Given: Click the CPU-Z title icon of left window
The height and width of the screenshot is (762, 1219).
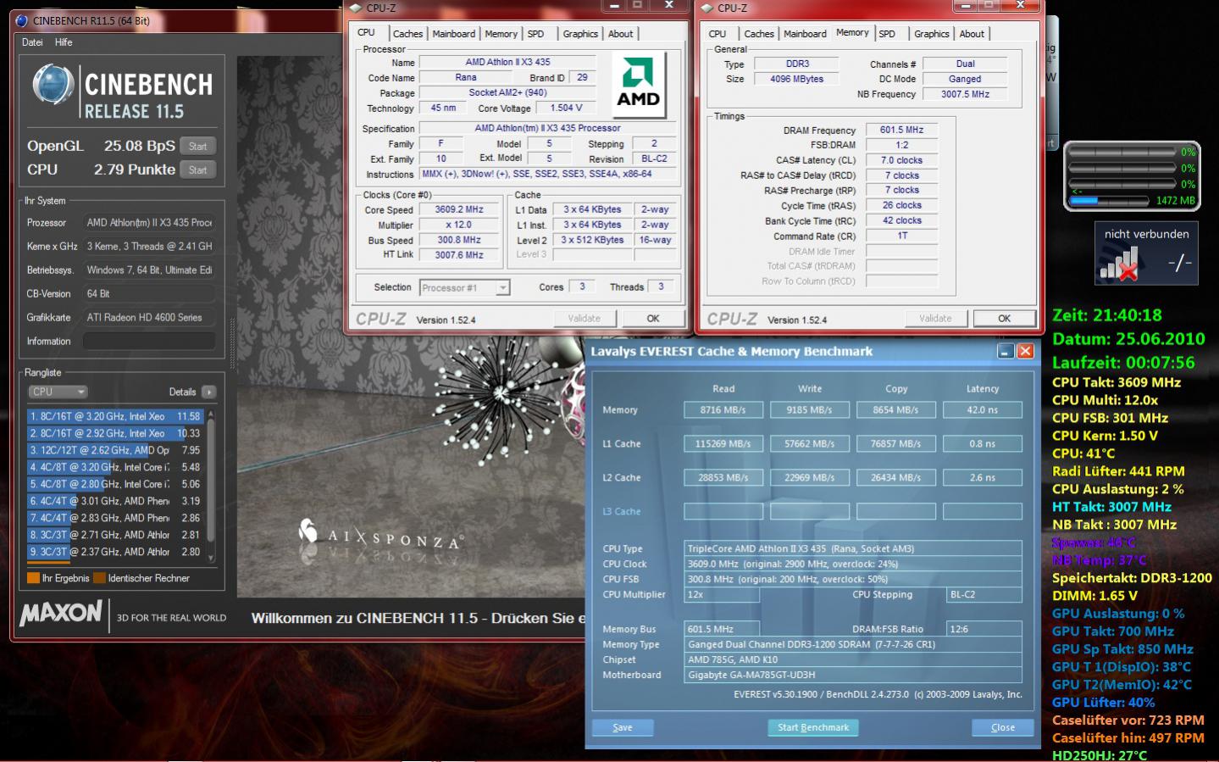Looking at the screenshot, I should click(x=356, y=8).
